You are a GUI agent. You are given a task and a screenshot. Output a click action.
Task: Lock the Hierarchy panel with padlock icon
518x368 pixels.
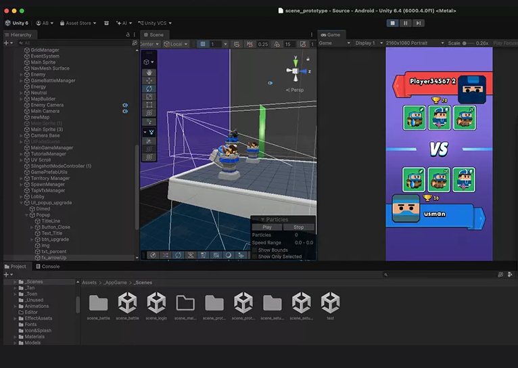pos(128,34)
